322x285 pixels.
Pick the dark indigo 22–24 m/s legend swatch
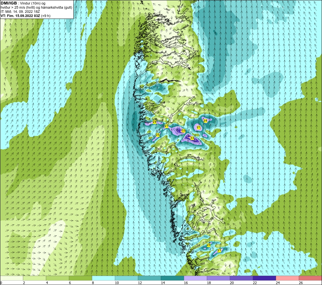pos(264,278)
